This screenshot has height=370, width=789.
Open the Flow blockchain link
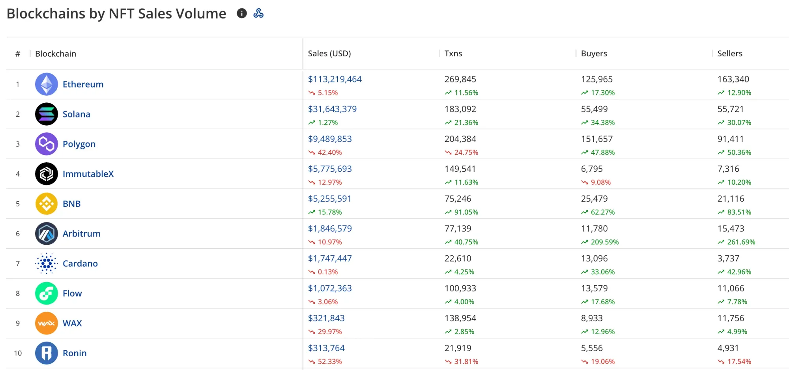72,294
